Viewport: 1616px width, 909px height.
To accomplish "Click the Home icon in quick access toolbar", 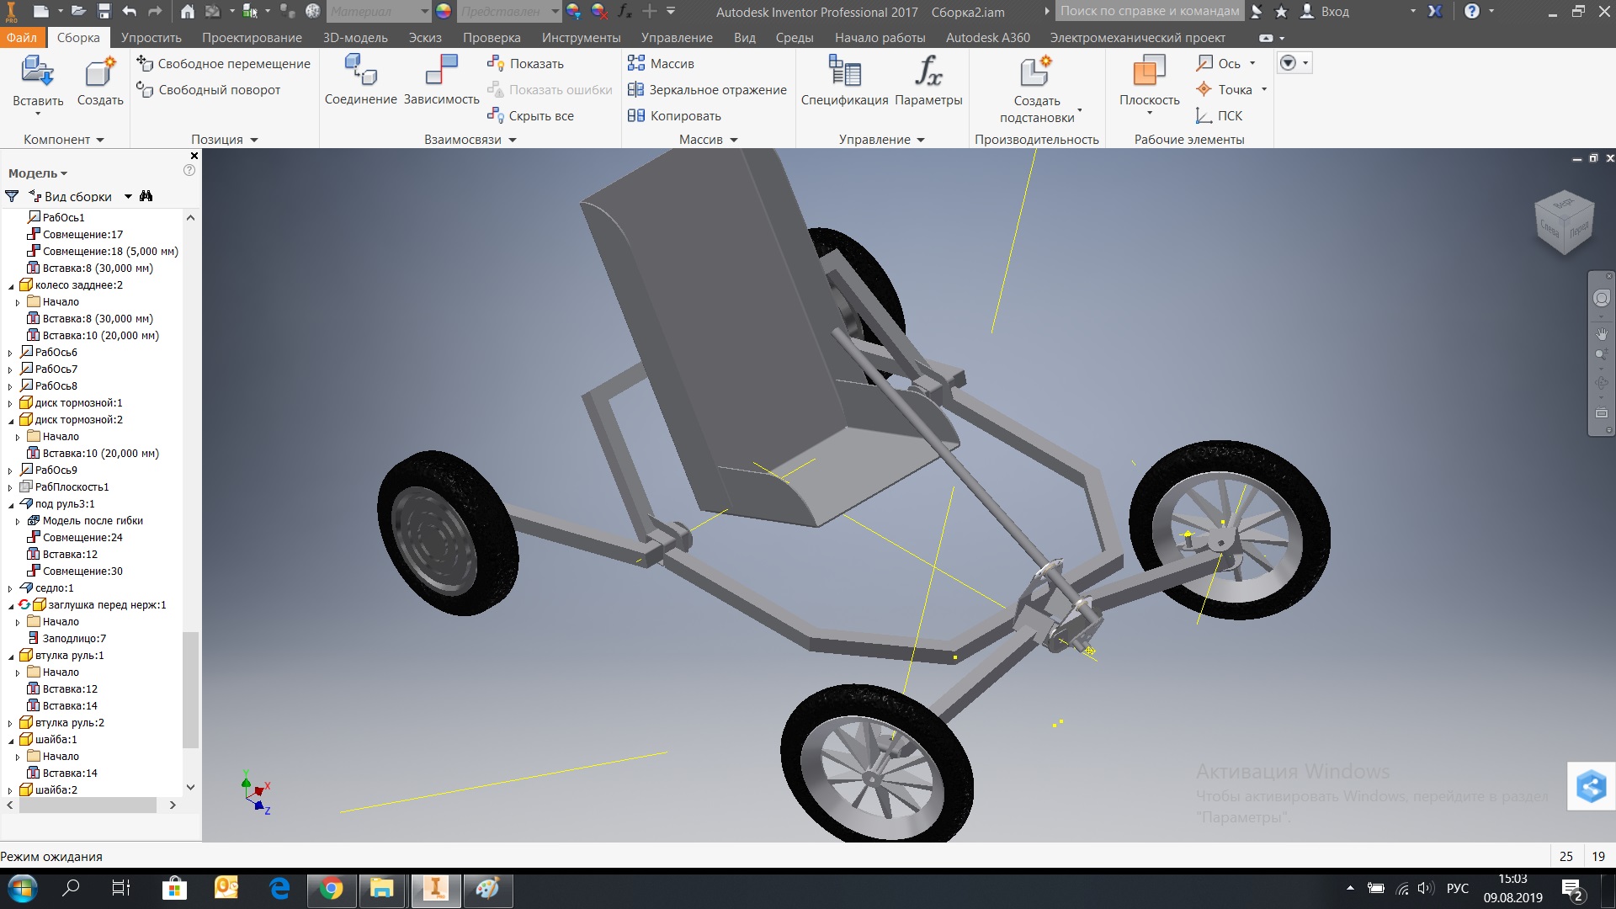I will tap(187, 12).
